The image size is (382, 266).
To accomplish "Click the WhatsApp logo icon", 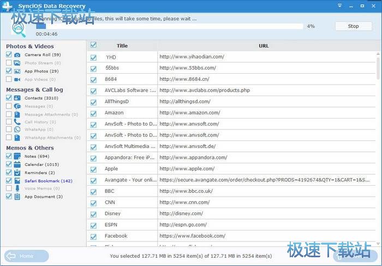I will click(x=17, y=129).
